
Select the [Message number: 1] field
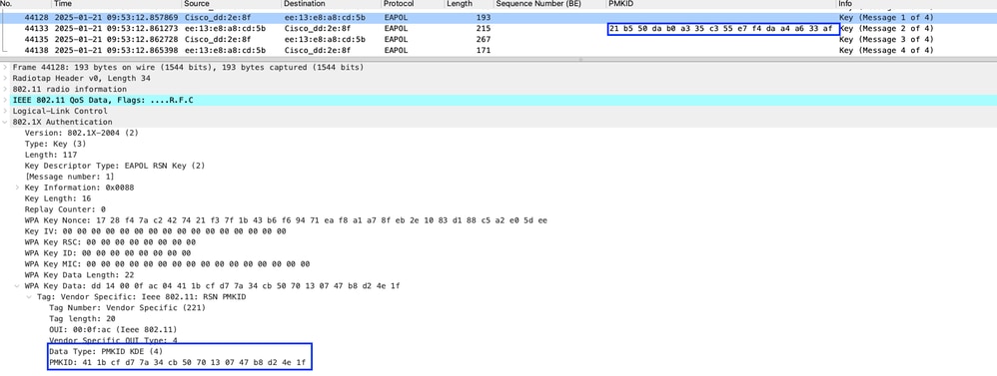coord(70,177)
